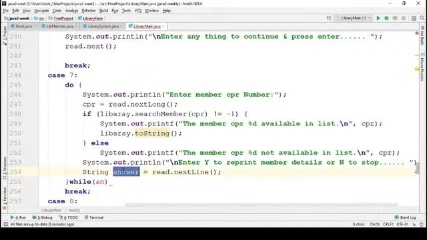Open the LibraryMain run configuration dropdown
Viewport: 427px width, 240px height.
(354, 18)
